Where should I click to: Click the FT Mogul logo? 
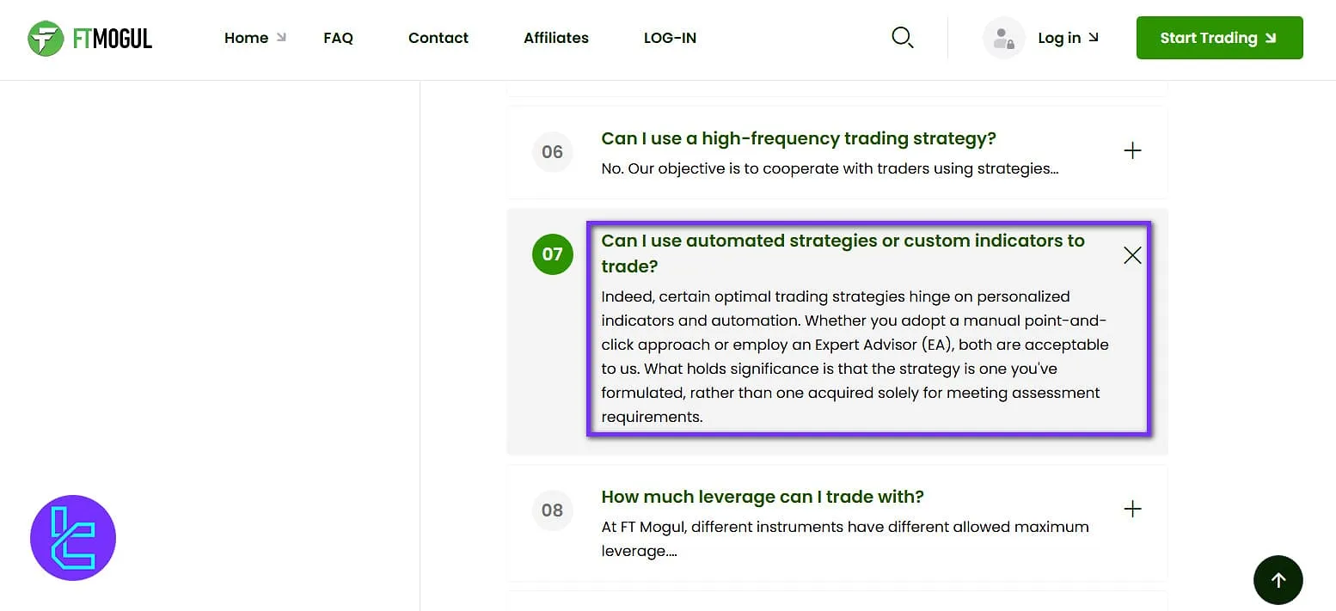coord(89,38)
